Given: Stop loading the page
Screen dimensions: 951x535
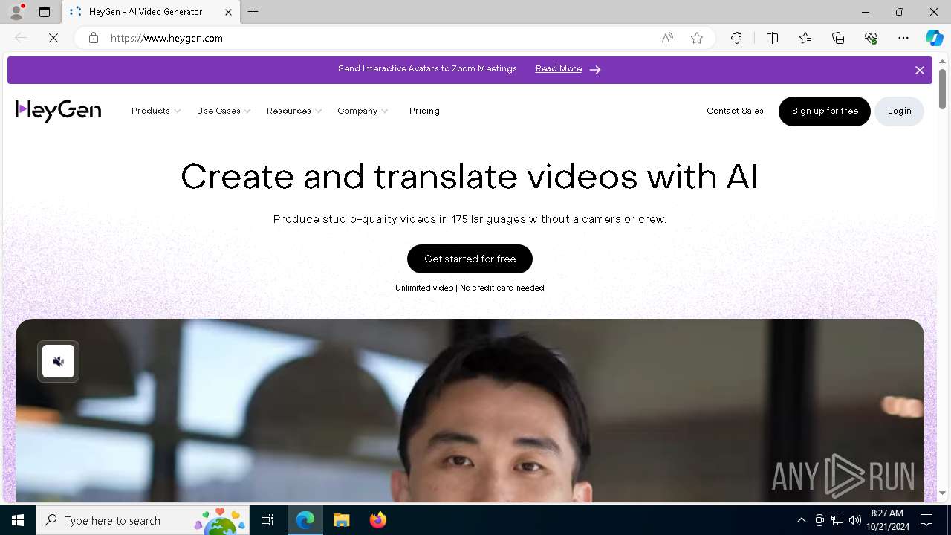Looking at the screenshot, I should (53, 38).
